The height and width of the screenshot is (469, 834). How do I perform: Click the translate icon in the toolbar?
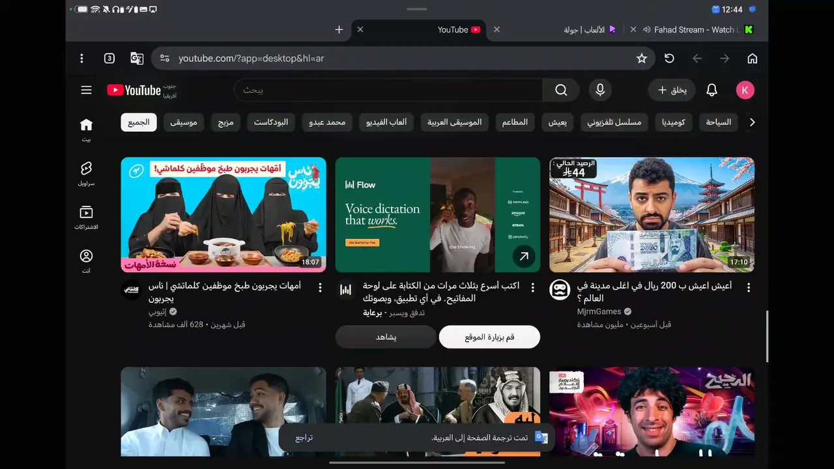click(137, 59)
